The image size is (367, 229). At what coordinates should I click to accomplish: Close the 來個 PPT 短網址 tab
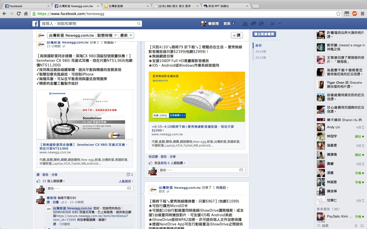click(247, 6)
